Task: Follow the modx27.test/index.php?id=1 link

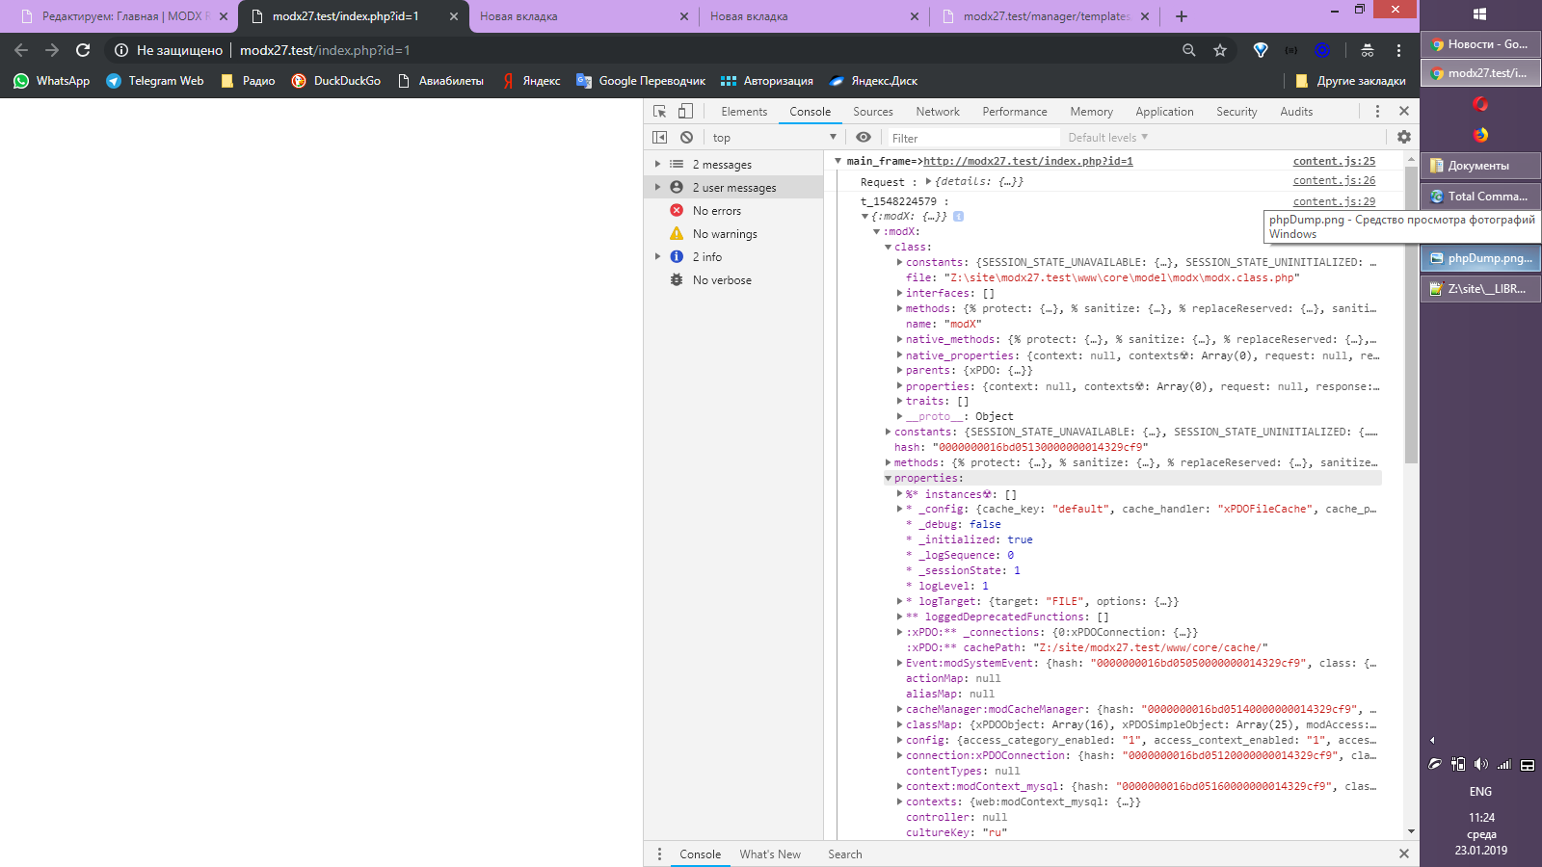Action: pyautogui.click(x=1028, y=161)
